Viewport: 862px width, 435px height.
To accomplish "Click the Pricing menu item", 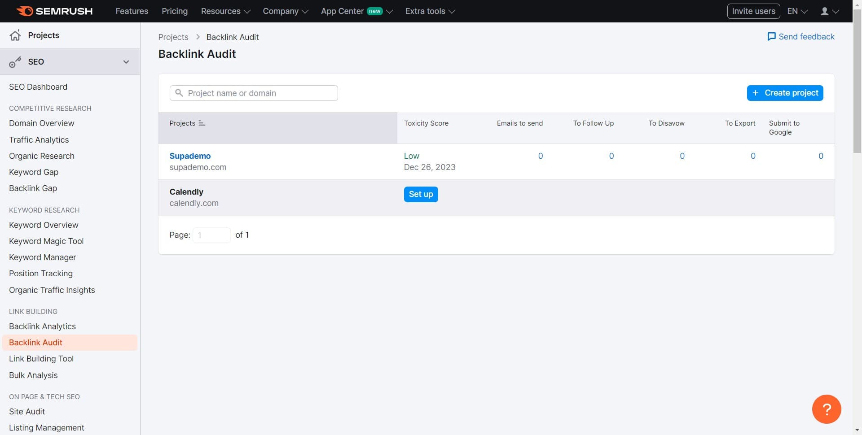I will point(174,11).
